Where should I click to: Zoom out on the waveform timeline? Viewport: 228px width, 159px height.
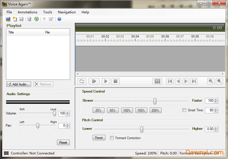click(211, 81)
